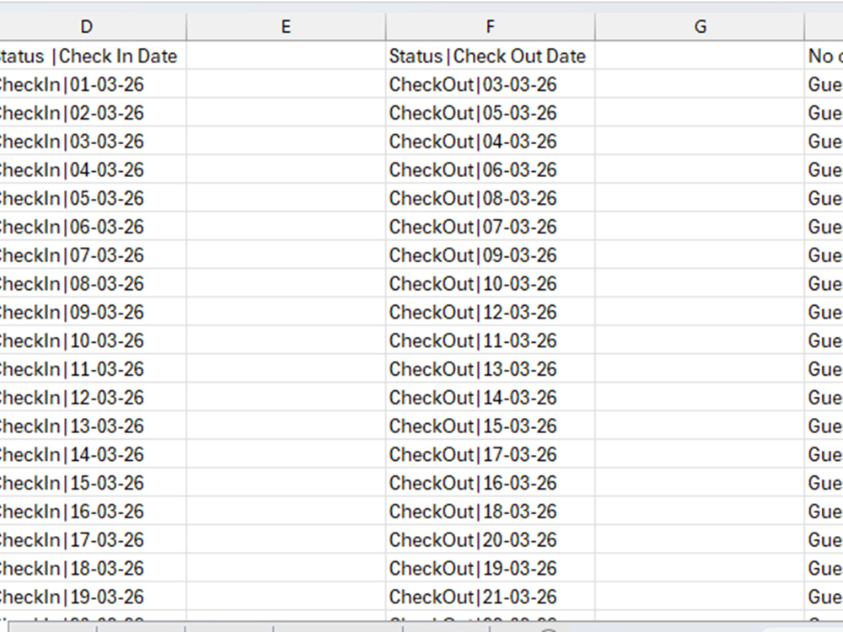This screenshot has width=843, height=632.
Task: Select cell 'CheckOut|05-03-26'
Action: (491, 113)
